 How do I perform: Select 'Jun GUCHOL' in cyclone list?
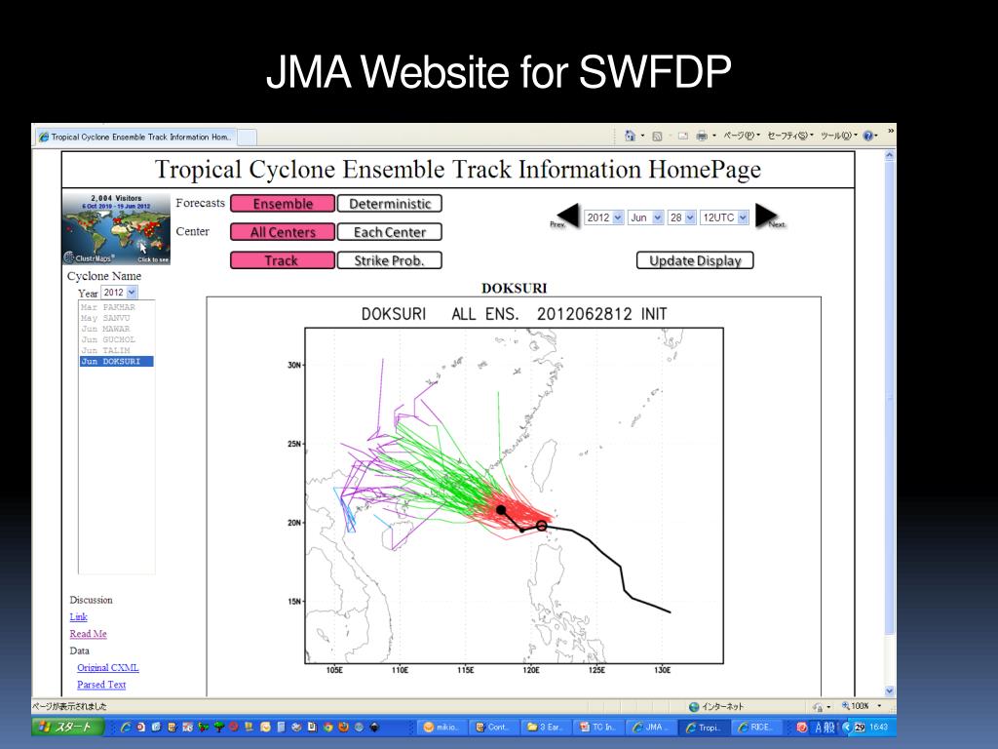[x=117, y=339]
